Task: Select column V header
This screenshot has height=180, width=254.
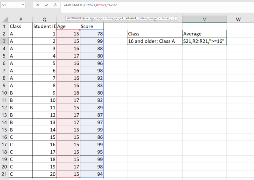Action: [204, 19]
